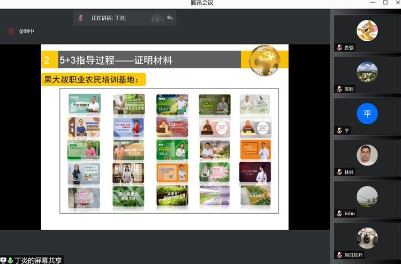Click the golden globe logo on slide

click(x=264, y=60)
